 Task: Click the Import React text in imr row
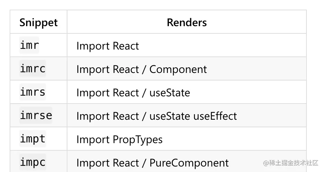108,46
